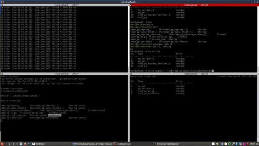Viewport: 259px width, 146px height.
Task: Click the pane icon of the red uzhub2 terminal
Action: click(x=131, y=5)
